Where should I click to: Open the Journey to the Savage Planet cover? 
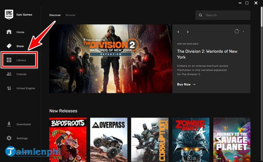pyautogui.click(x=232, y=140)
